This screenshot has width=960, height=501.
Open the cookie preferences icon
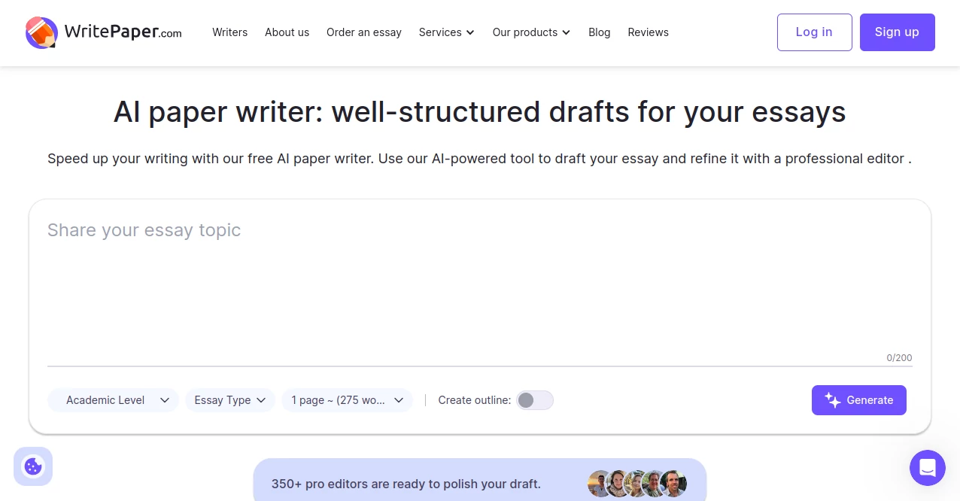33,466
